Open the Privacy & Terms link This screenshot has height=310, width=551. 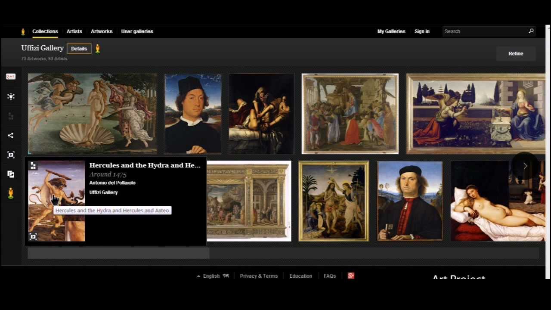(x=259, y=276)
